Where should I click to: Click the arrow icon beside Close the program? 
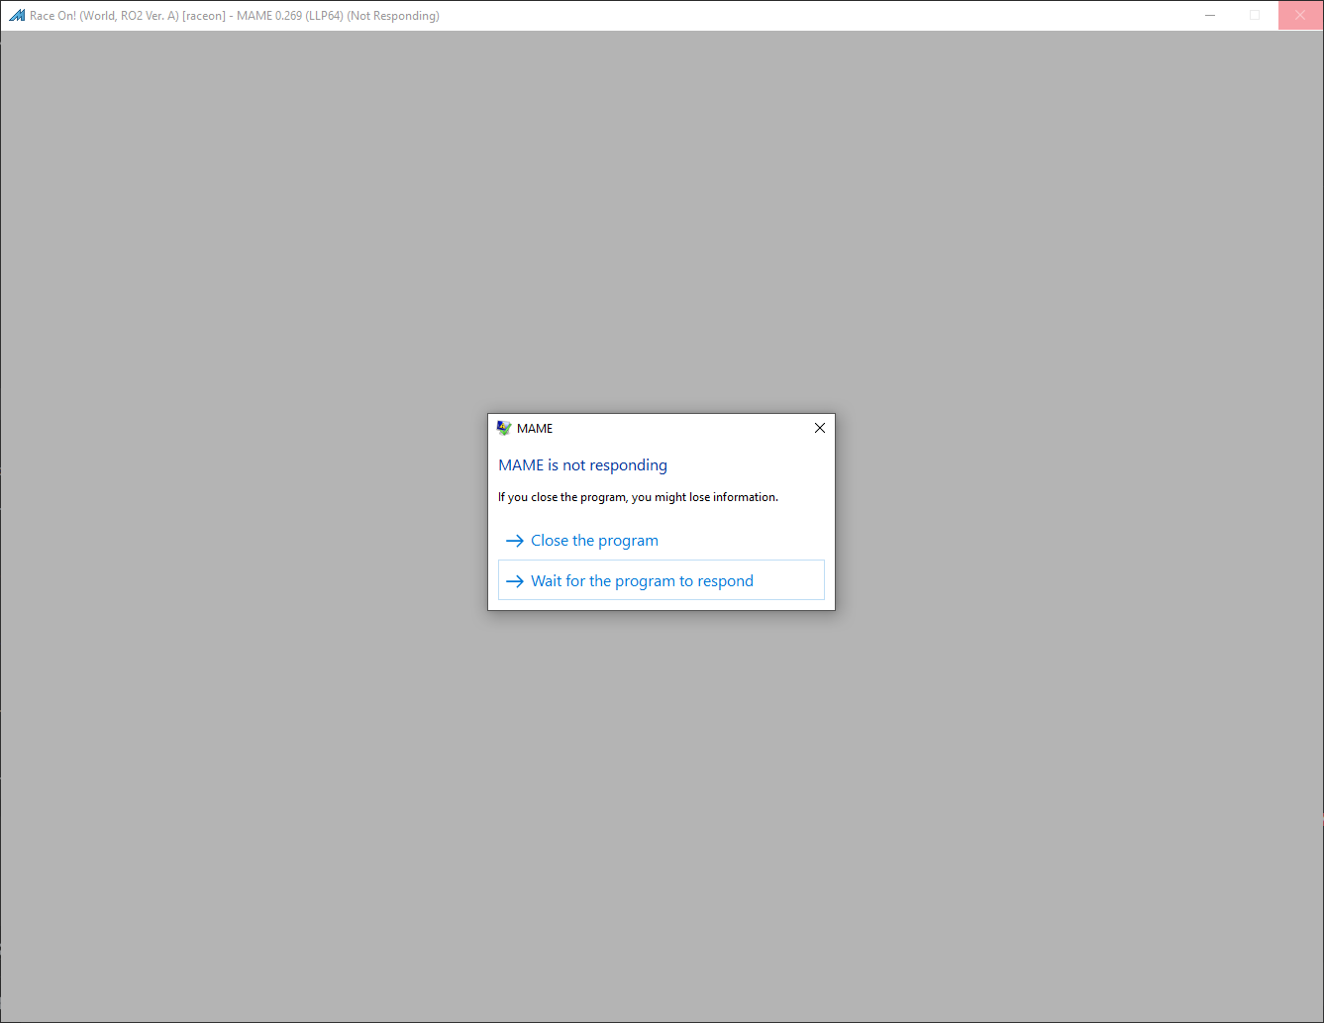pyautogui.click(x=514, y=541)
